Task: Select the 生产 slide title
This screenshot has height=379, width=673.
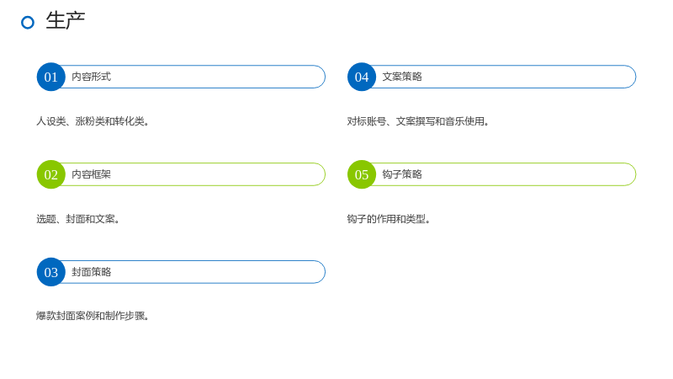Action: [66, 20]
